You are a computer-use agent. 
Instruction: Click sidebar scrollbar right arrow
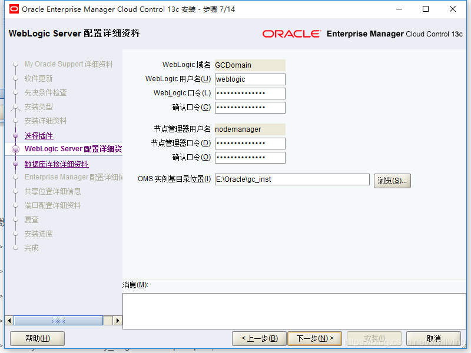click(117, 321)
